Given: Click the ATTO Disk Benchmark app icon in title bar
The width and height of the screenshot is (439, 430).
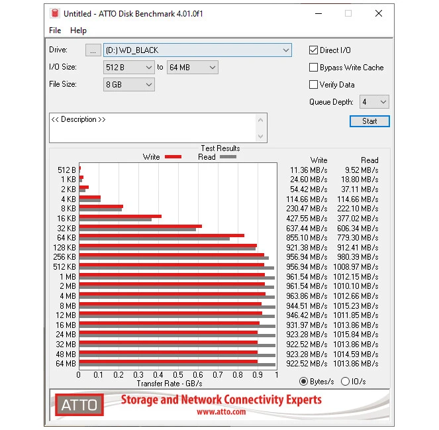Looking at the screenshot, I should pyautogui.click(x=56, y=13).
